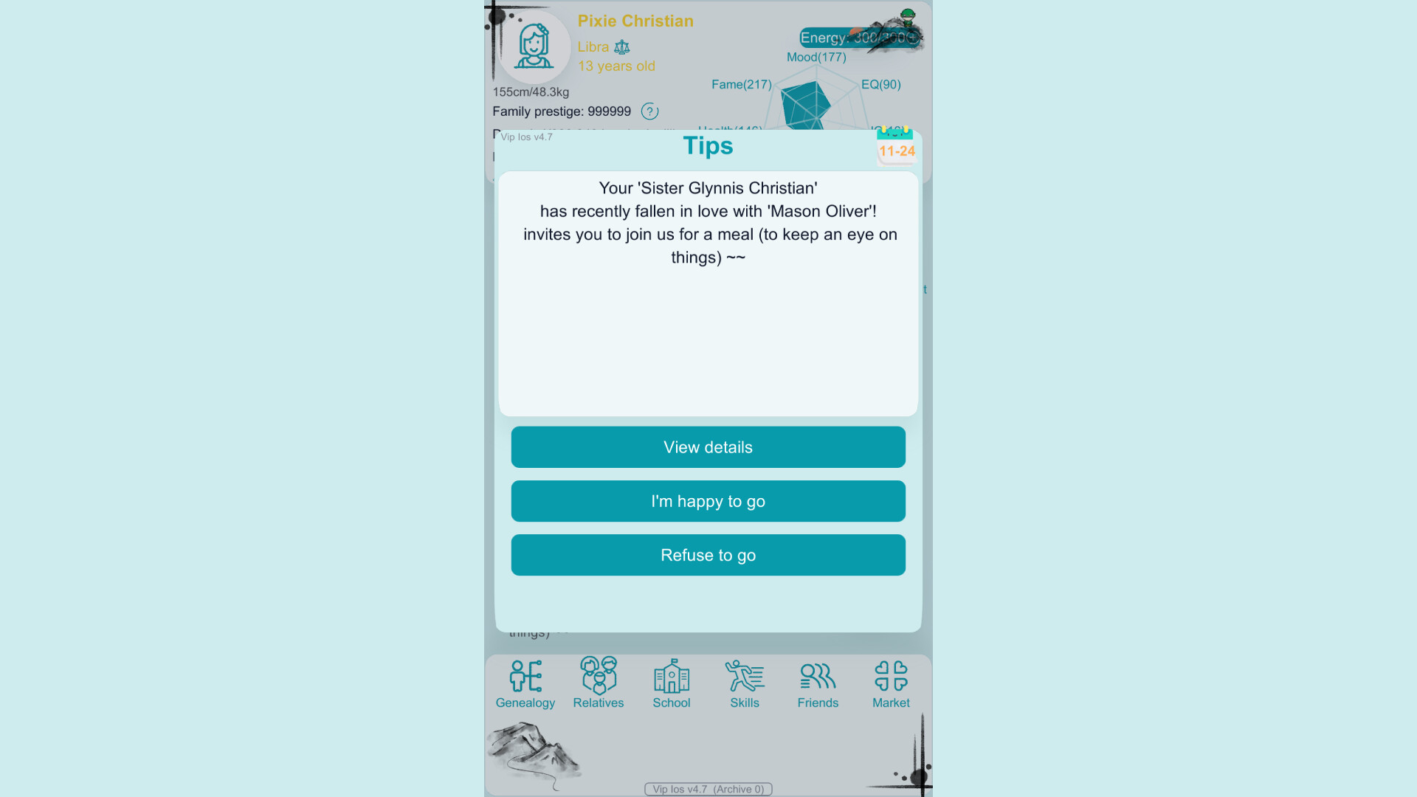This screenshot has width=1417, height=797.
Task: Click the Mood(177) stat display
Action: coord(816,56)
